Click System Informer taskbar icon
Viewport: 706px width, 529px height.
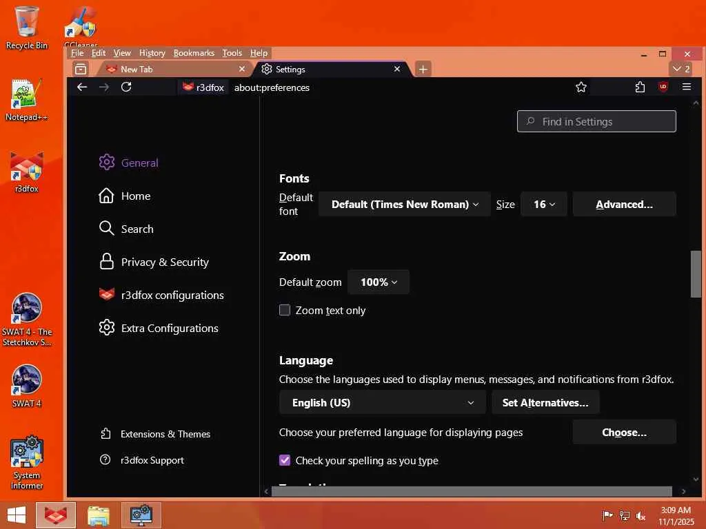point(141,515)
